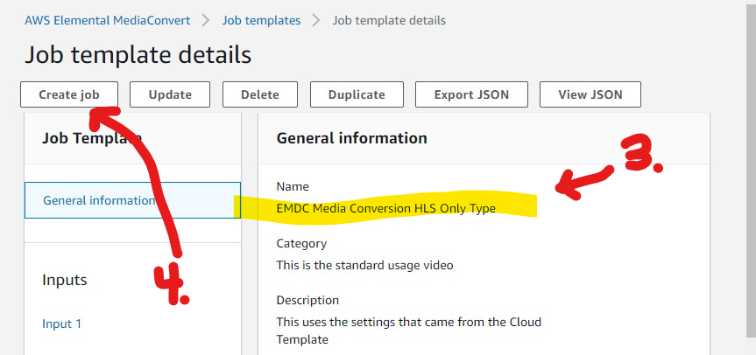Click the Job template details page heading
Viewport: 756px width, 355px height.
(x=138, y=55)
